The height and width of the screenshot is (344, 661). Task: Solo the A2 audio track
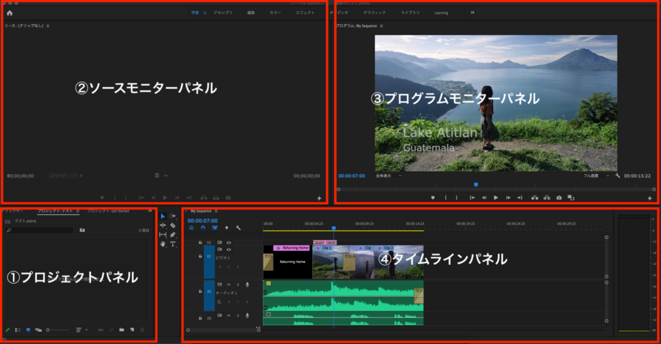click(x=238, y=316)
